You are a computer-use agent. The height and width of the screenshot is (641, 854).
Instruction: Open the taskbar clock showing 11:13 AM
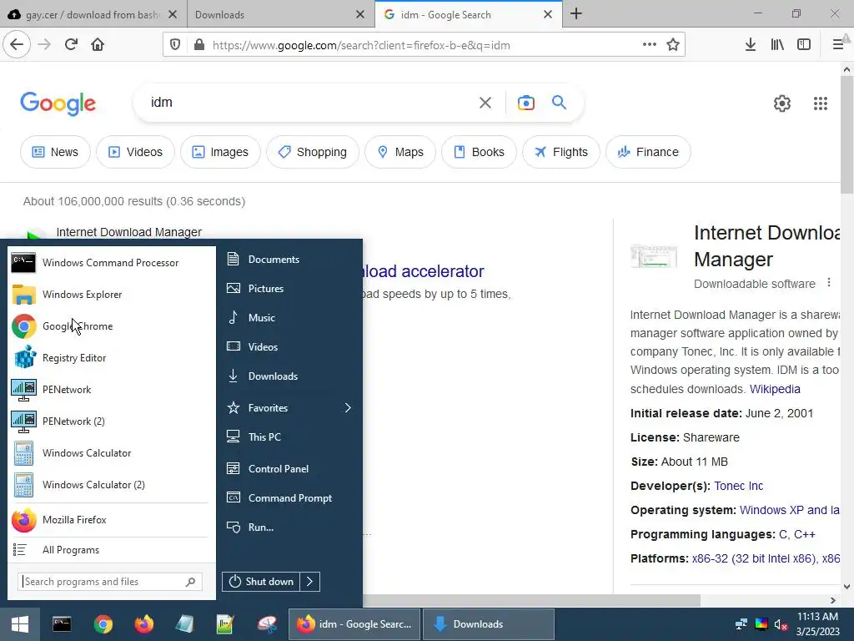pos(817,624)
